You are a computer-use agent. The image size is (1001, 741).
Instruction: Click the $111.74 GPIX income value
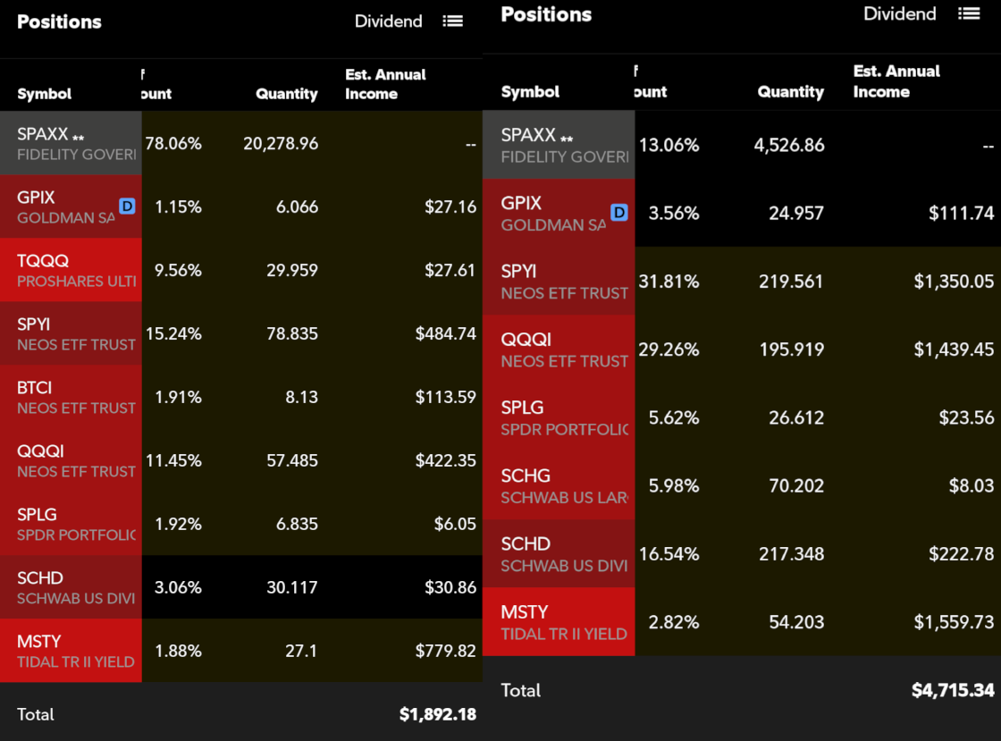click(x=962, y=213)
